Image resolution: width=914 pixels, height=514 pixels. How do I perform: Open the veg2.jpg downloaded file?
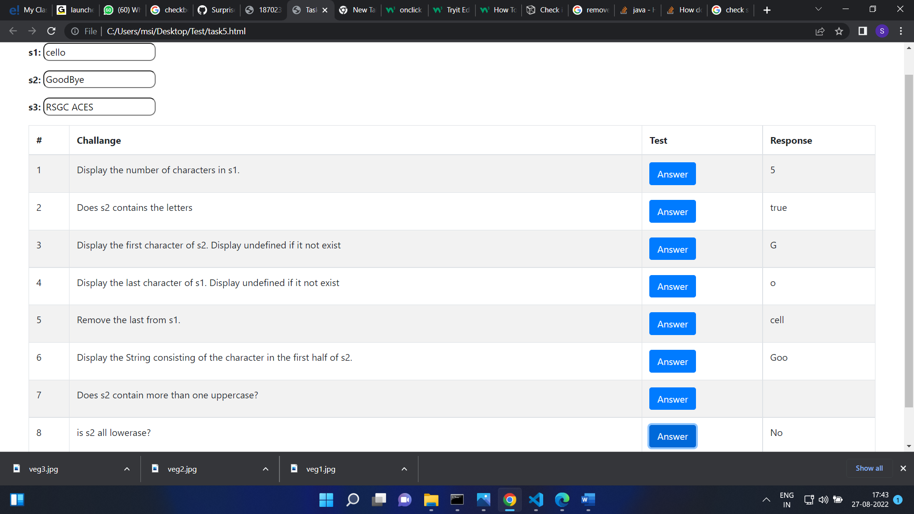pos(182,469)
